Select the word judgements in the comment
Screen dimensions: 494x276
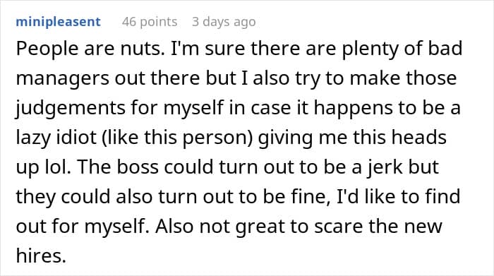coord(71,108)
